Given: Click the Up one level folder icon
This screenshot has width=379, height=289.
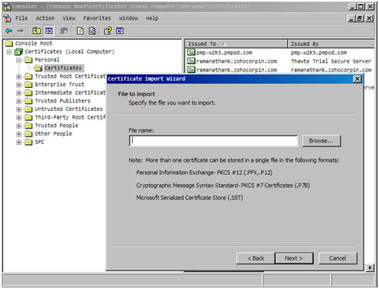Looking at the screenshot, I should coord(36,31).
